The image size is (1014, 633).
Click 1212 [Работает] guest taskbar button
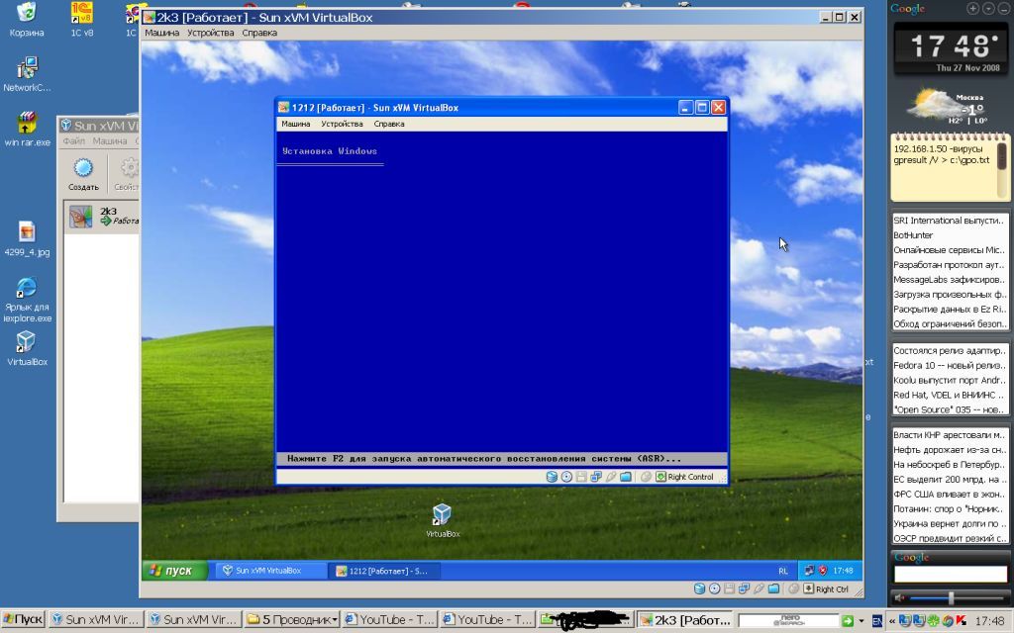pos(385,571)
